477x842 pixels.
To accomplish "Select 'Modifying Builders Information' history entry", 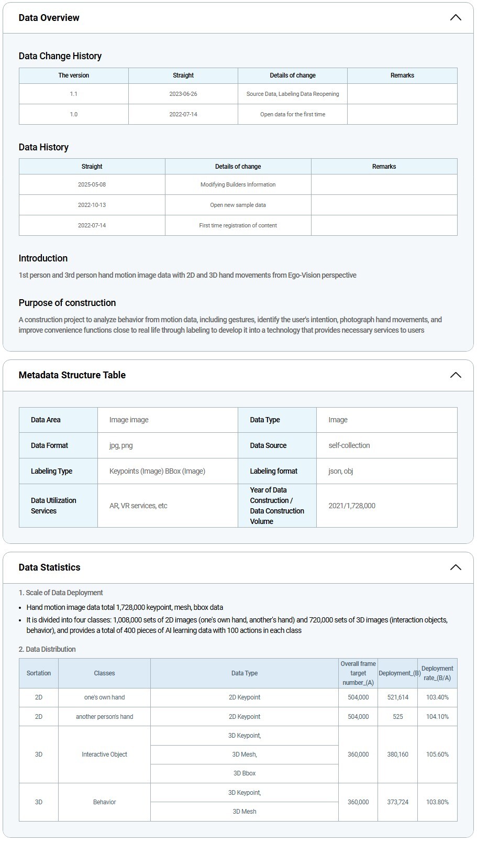I will tap(238, 184).
